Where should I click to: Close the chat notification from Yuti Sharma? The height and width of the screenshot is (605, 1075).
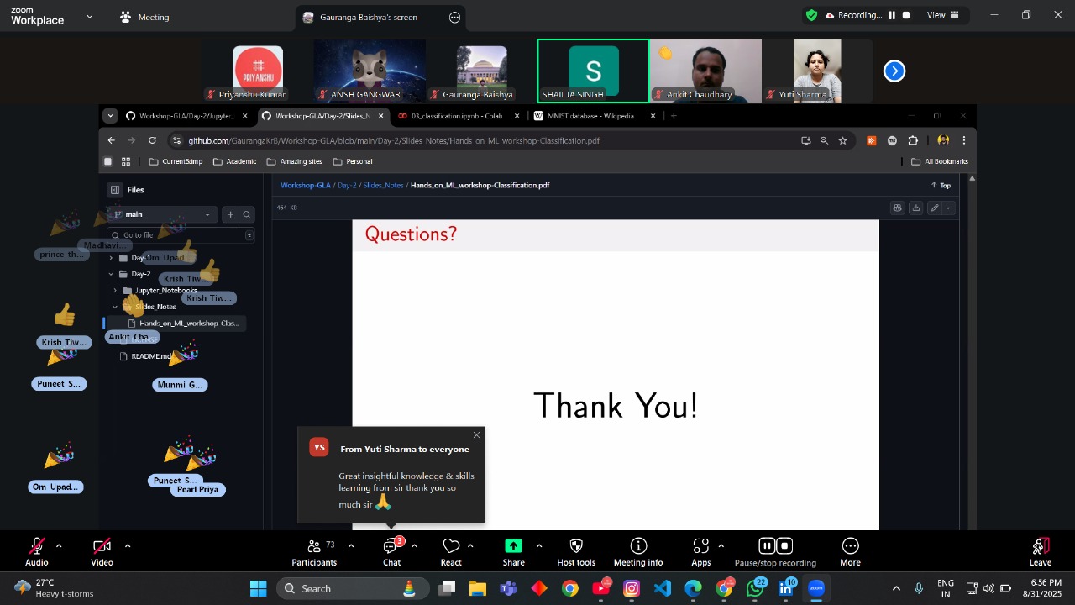coord(476,434)
